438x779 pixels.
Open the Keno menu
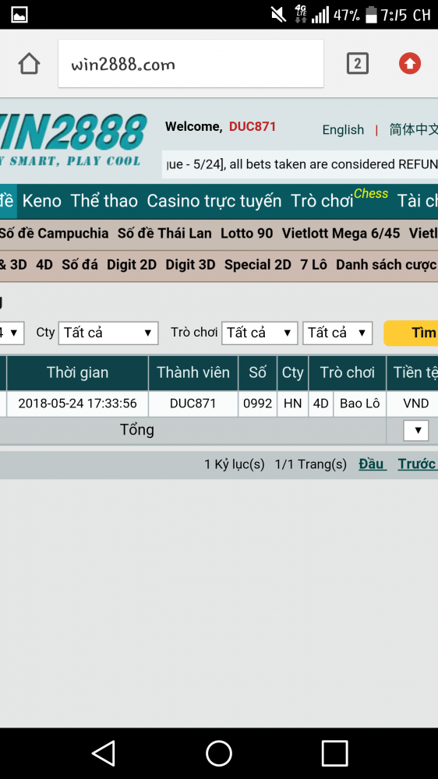(42, 201)
